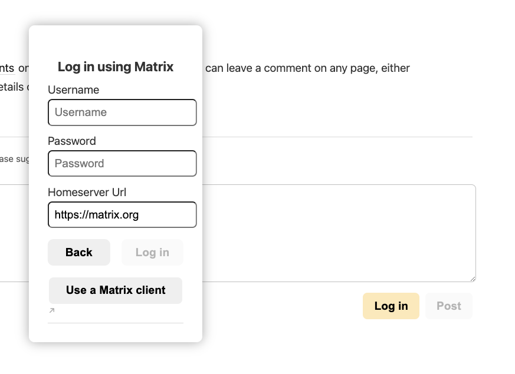Select the Homeserver Url field
Screen dimensions: 515x374
click(122, 215)
